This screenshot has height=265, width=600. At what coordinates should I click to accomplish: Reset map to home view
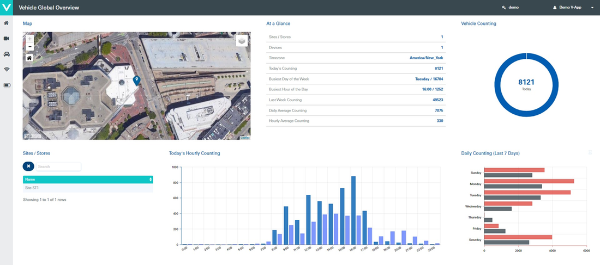click(29, 57)
